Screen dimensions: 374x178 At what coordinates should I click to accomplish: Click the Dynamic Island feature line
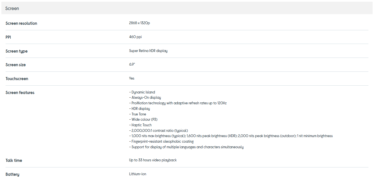[x=142, y=92]
